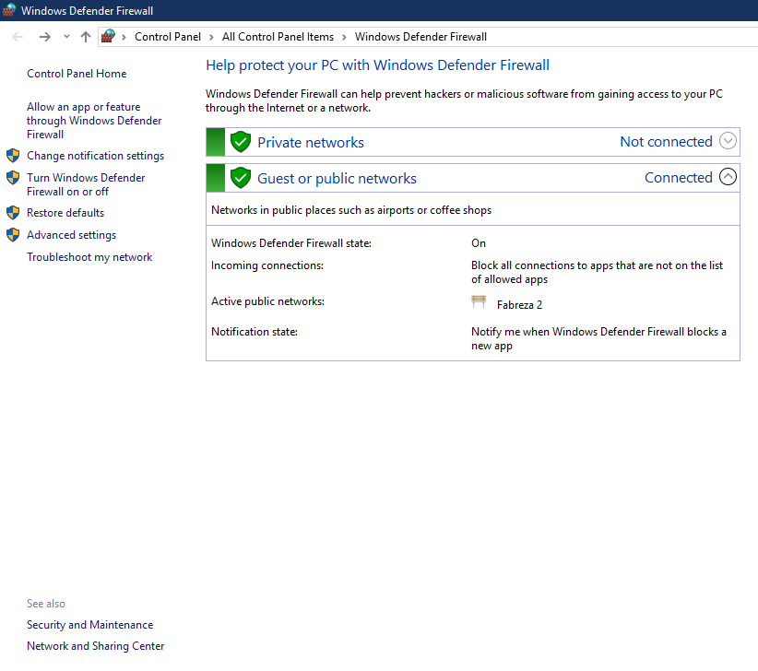Click the Notification state label
This screenshot has width=758, height=671.
(x=255, y=332)
